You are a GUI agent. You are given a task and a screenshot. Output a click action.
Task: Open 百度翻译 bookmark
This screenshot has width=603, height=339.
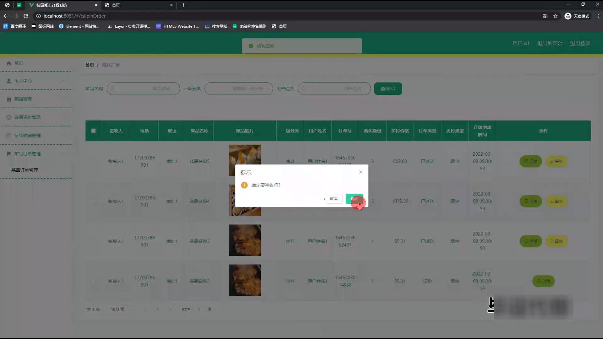15,26
